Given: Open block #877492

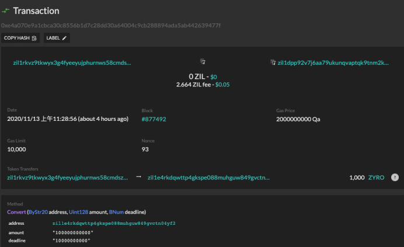Looking at the screenshot, I should 154,119.
